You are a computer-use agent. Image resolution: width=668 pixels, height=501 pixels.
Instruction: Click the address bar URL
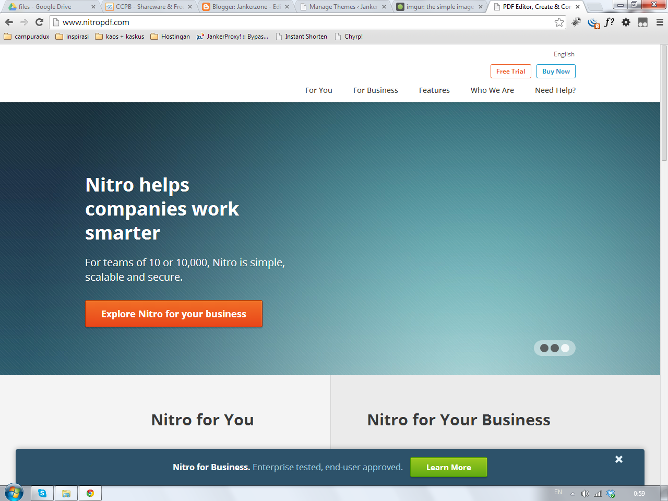96,22
